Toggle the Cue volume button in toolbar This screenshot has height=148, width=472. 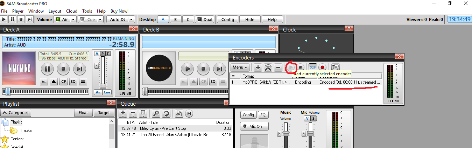[88, 20]
